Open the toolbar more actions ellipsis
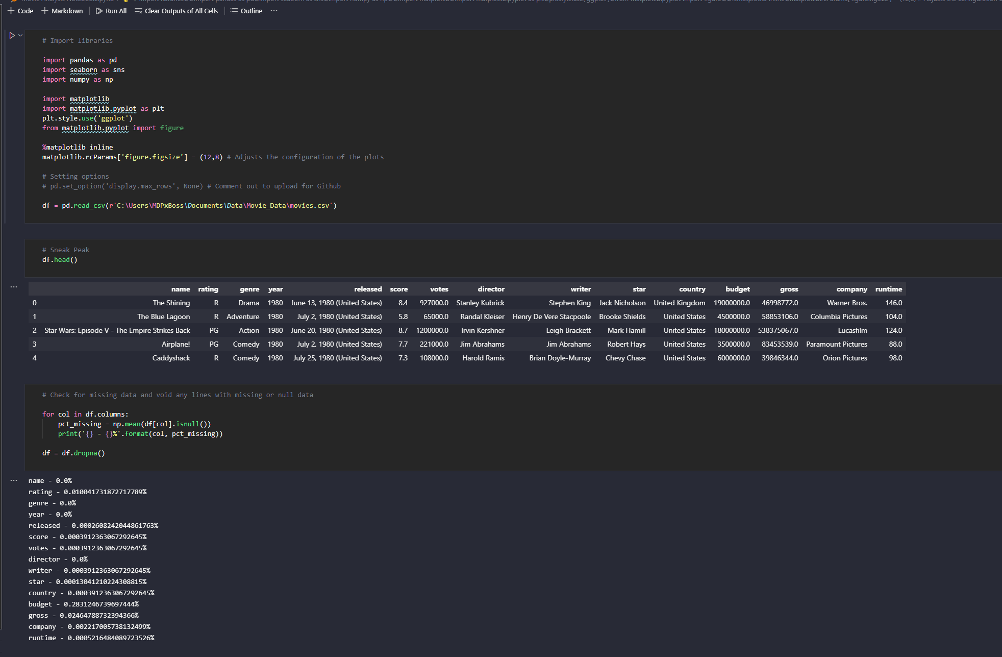The image size is (1002, 657). (x=274, y=11)
